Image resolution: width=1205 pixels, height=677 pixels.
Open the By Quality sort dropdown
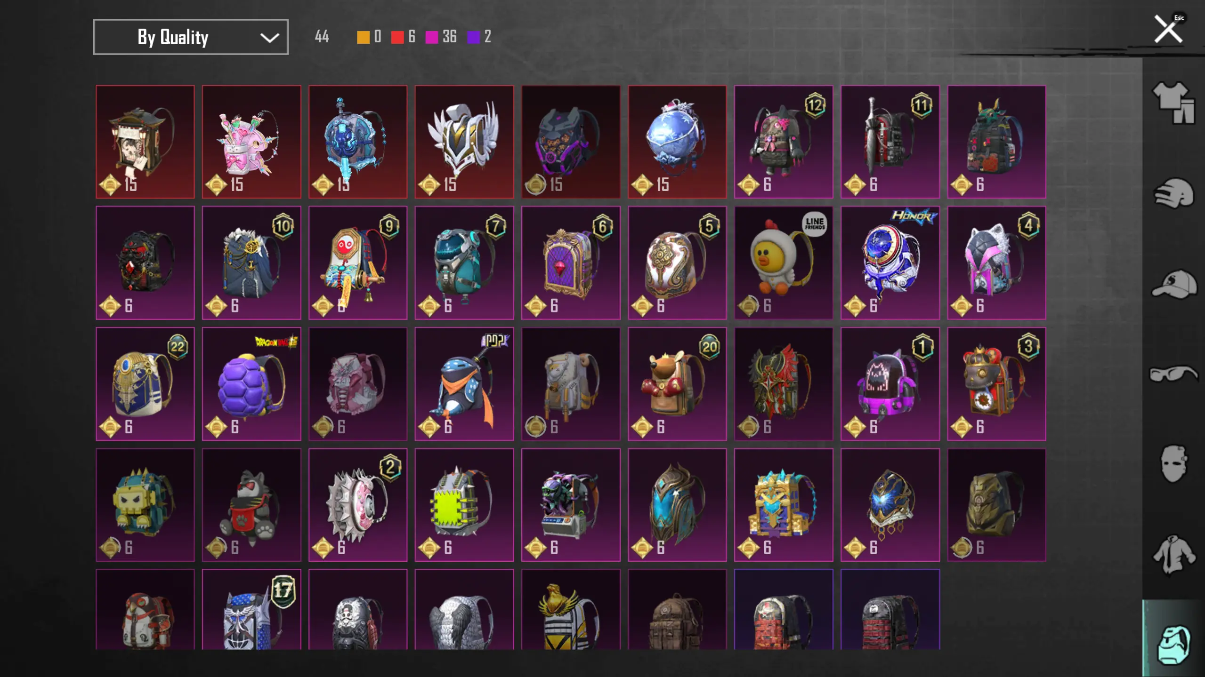(x=191, y=37)
